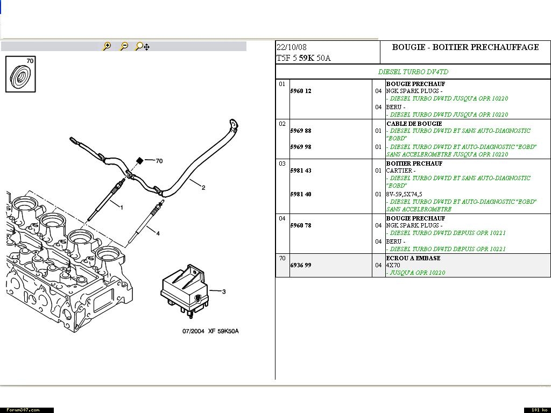
Task: Select part number 5981 40
Action: 301,195
